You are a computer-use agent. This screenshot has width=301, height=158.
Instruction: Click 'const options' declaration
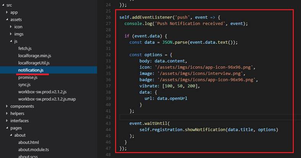click(x=146, y=55)
